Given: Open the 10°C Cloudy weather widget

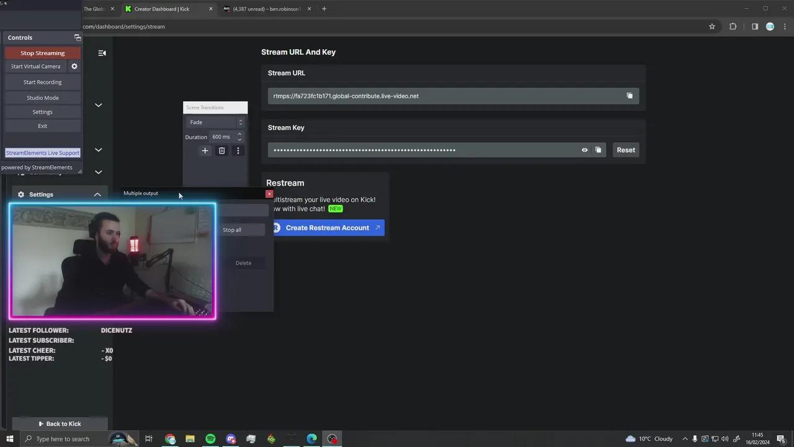Looking at the screenshot, I should [x=649, y=439].
